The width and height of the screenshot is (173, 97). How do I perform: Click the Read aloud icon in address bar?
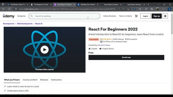pos(123,9)
